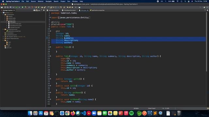
Task: Open Google Chrome from the Dock
Action: click(68, 113)
